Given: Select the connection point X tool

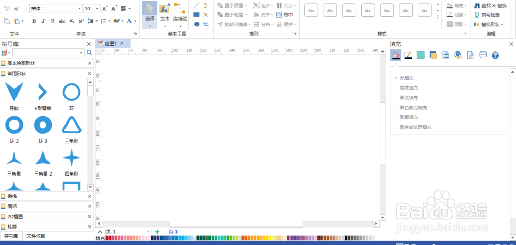Looking at the screenshot, I should click(206, 15).
